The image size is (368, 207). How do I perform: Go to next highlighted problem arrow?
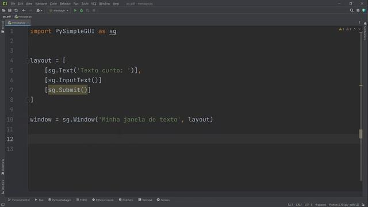[x=359, y=29]
